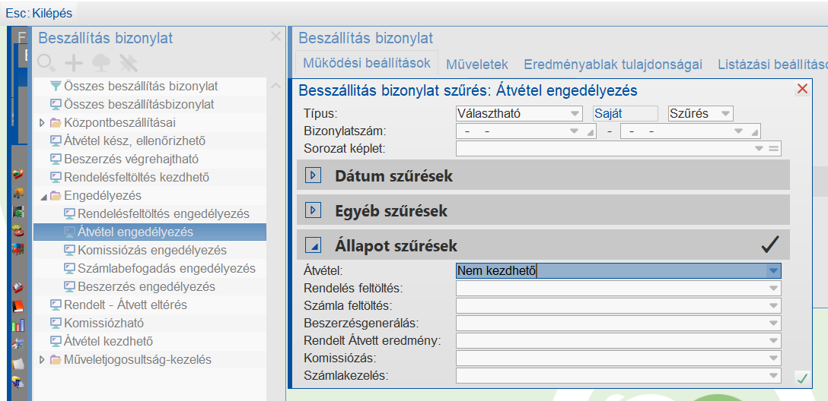Image resolution: width=828 pixels, height=401 pixels.
Task: Select Komissiózás engedélyezés in the tree
Action: coord(151,250)
